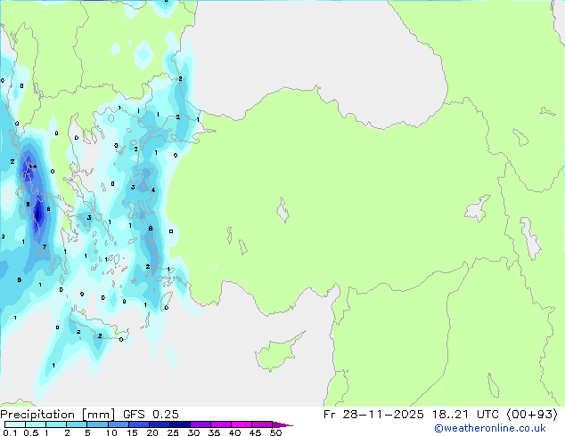Click the over-50 mm arrow tip of the legend

click(282, 424)
